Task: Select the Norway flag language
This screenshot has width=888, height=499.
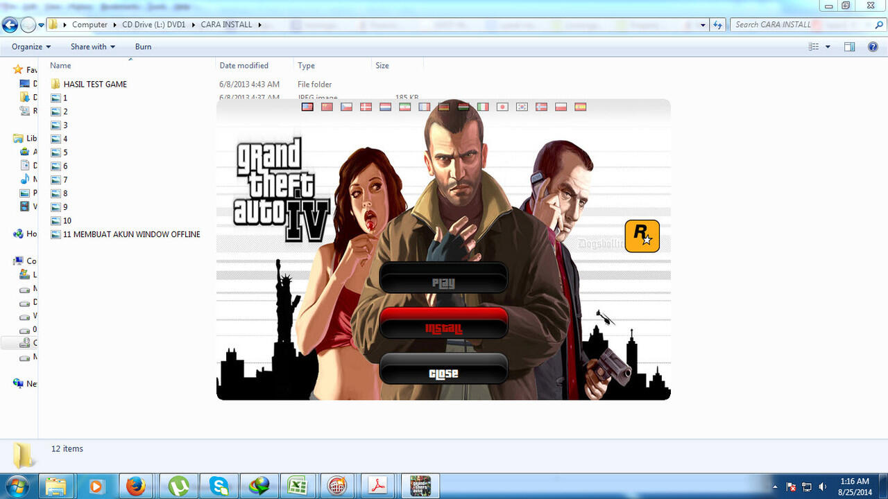Action: (x=541, y=107)
